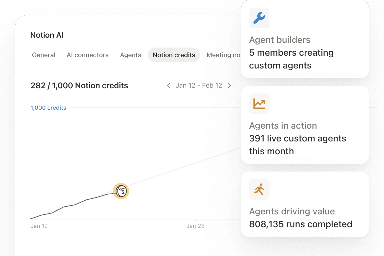Select the Agents tab

pyautogui.click(x=131, y=55)
